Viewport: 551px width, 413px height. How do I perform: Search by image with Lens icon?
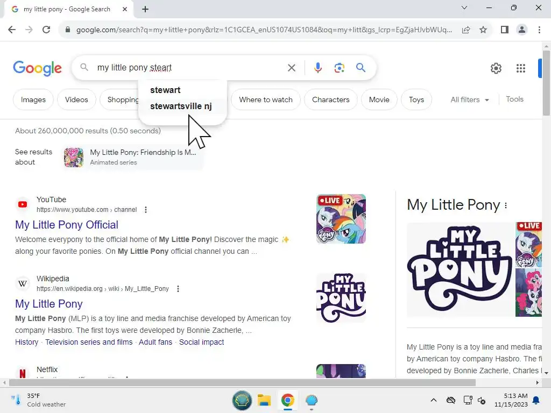(x=339, y=68)
